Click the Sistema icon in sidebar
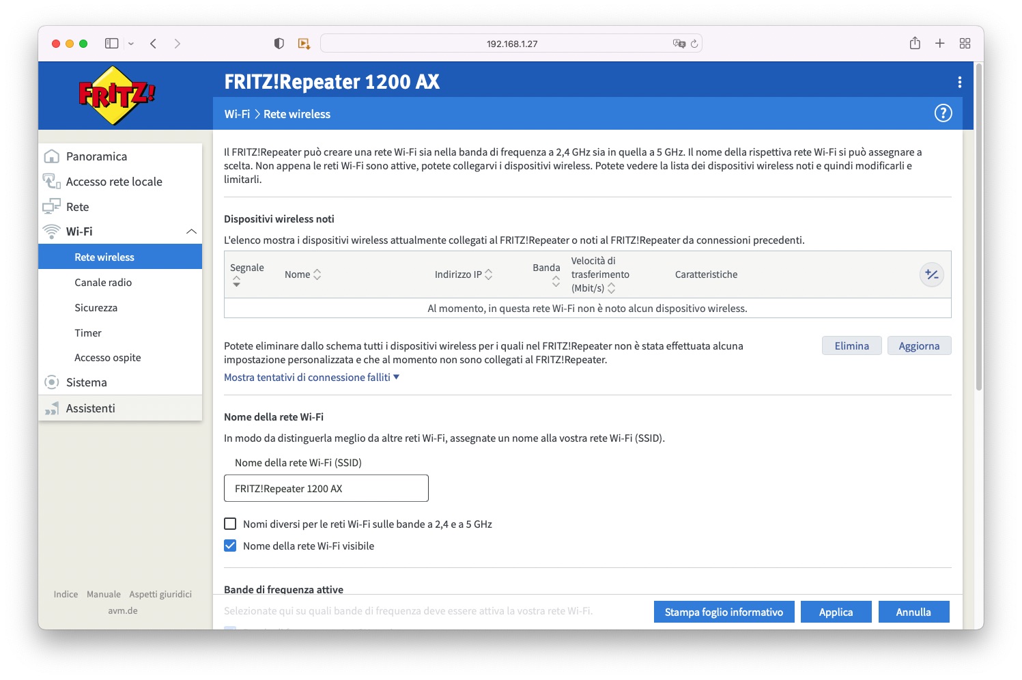 (51, 382)
